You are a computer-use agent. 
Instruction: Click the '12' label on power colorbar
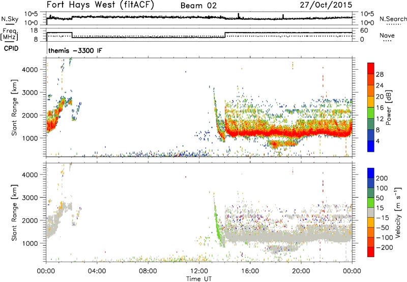click(380, 119)
